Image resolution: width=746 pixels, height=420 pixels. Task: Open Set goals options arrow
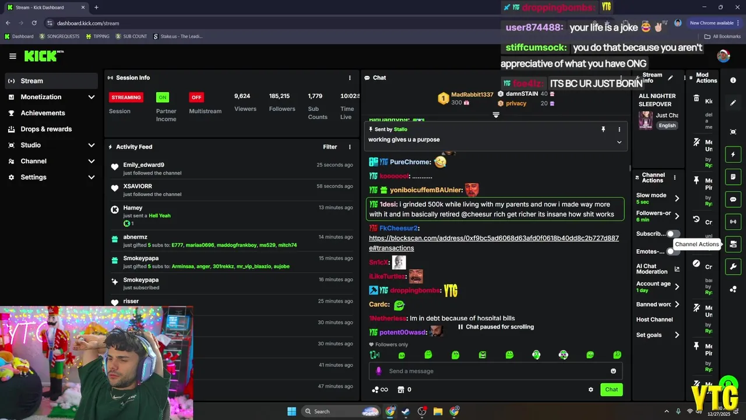677,335
